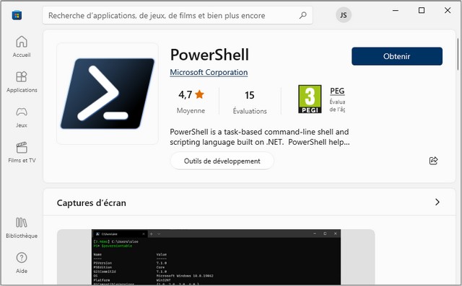Viewport: 462px width, 286px height.
Task: Click the 4,7 Moyenne rating
Action: (x=191, y=102)
